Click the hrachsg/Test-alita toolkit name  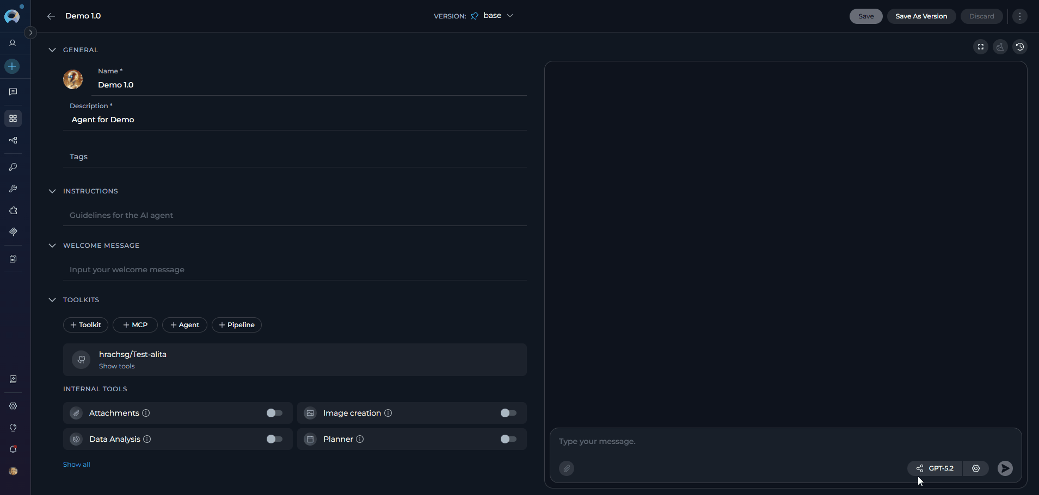133,354
